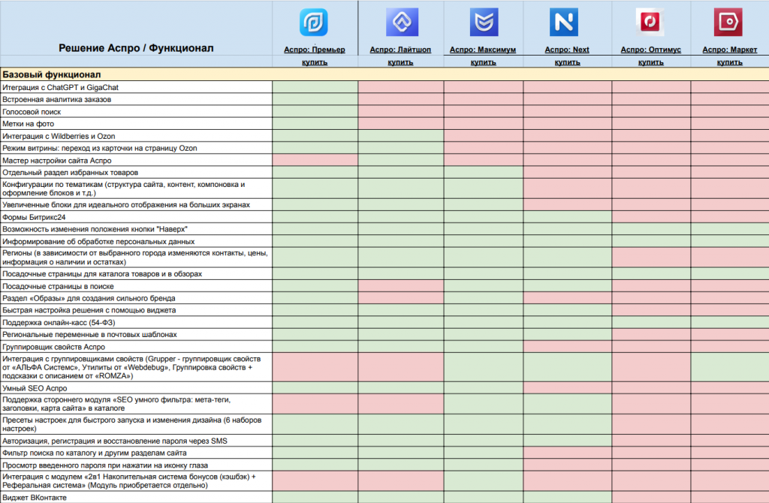
Task: Select row Раздел «Образы» для создания бренда
Action: 137,298
